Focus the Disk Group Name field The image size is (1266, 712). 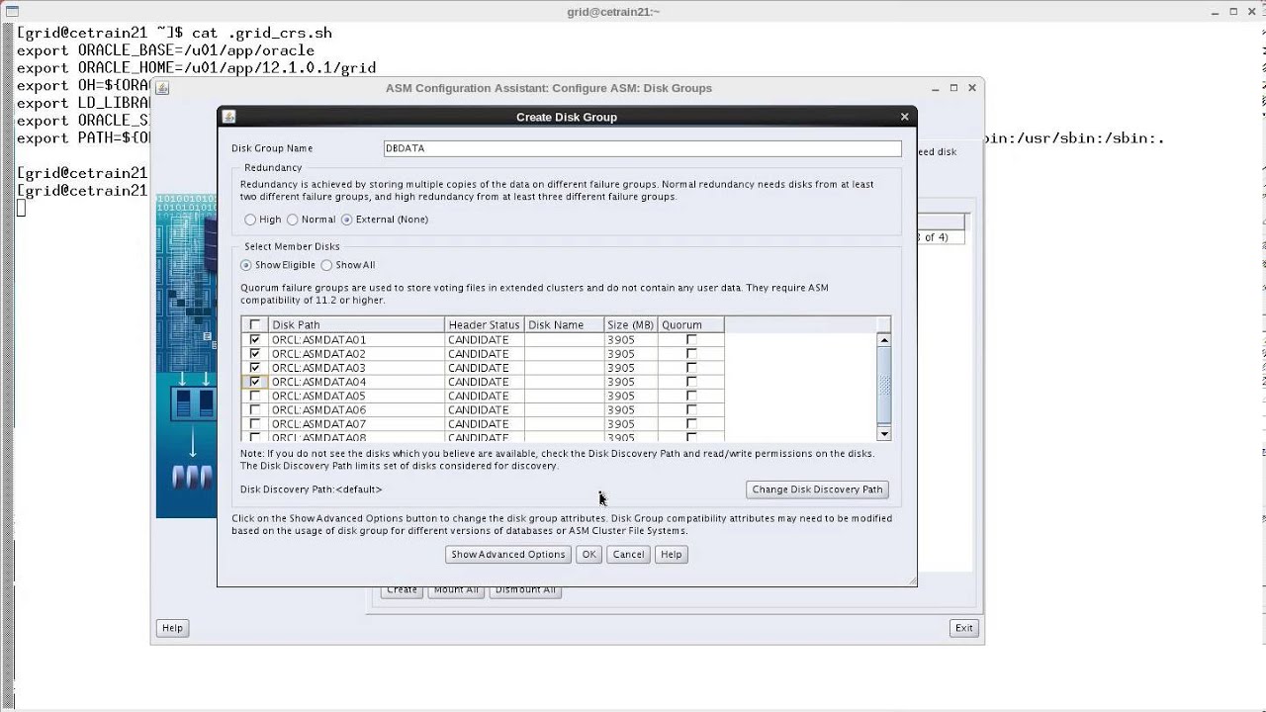[642, 148]
